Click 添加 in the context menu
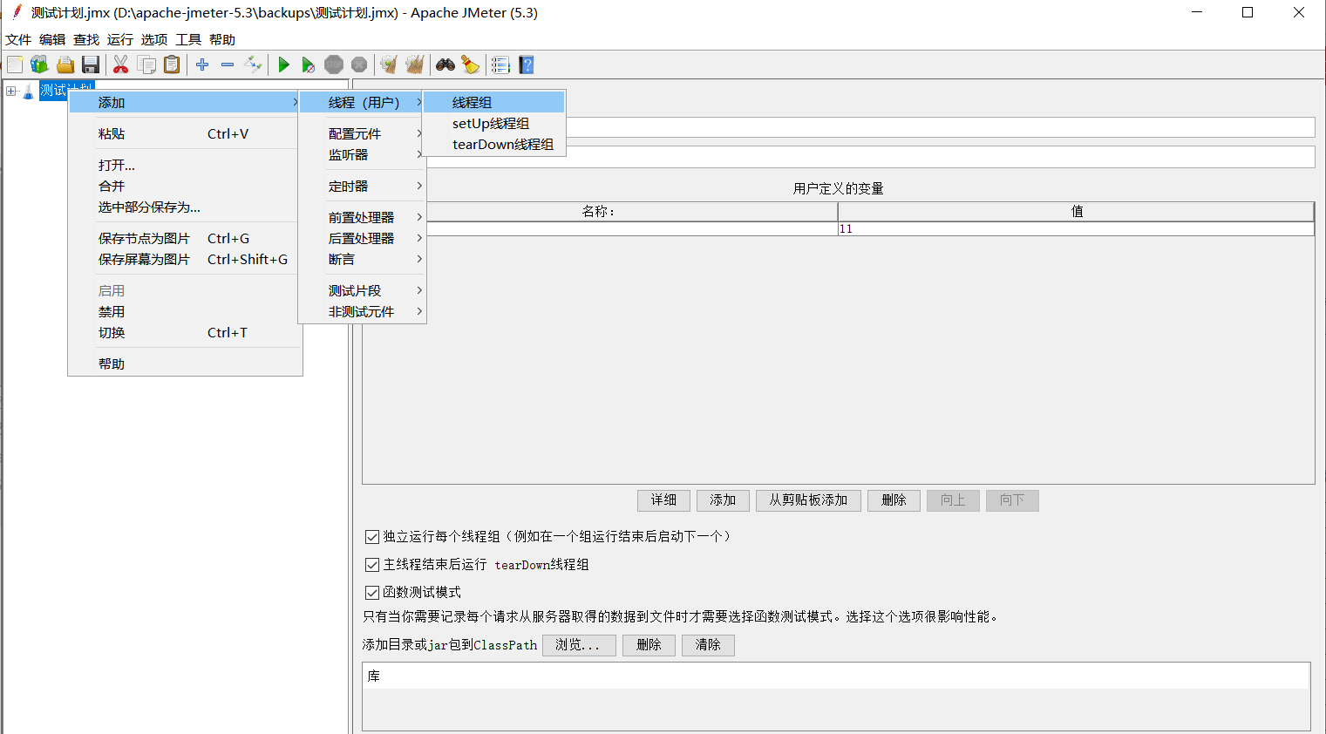The image size is (1326, 734). [185, 102]
